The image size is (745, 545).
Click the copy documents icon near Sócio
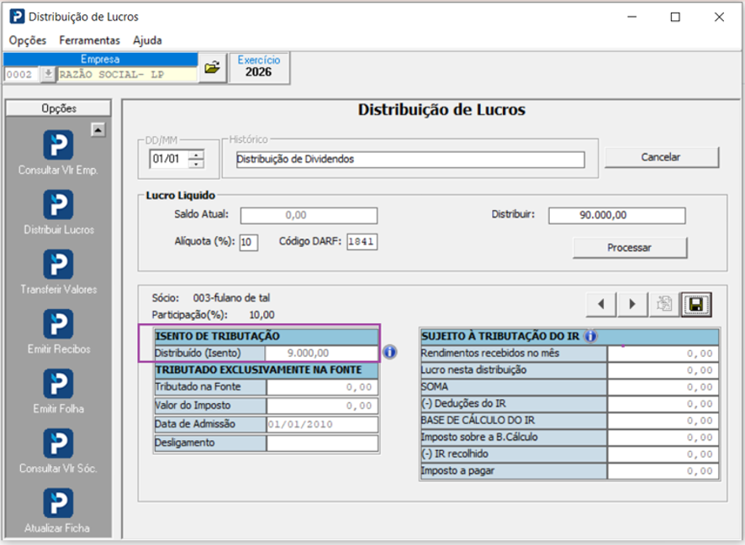pos(664,304)
